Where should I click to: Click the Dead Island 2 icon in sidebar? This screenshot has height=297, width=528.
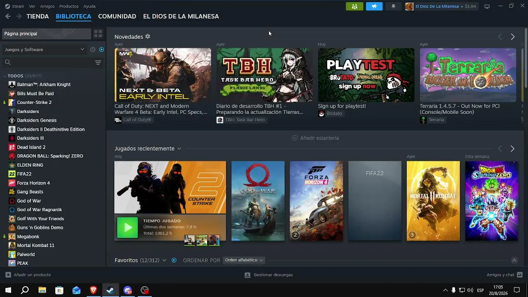(x=12, y=147)
